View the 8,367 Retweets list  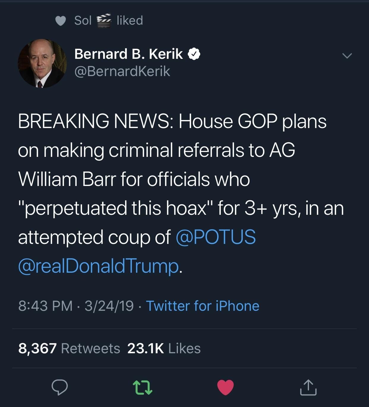click(x=69, y=348)
